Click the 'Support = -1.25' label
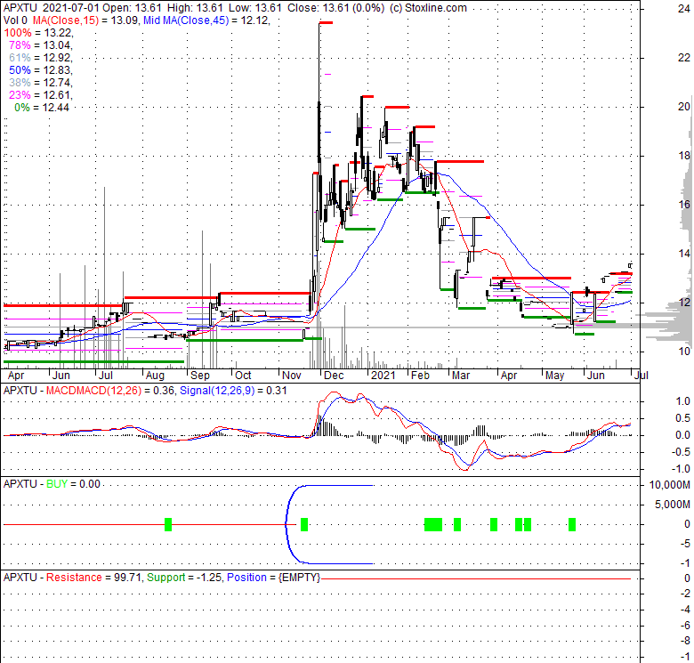This screenshot has width=694, height=663. click(x=184, y=578)
